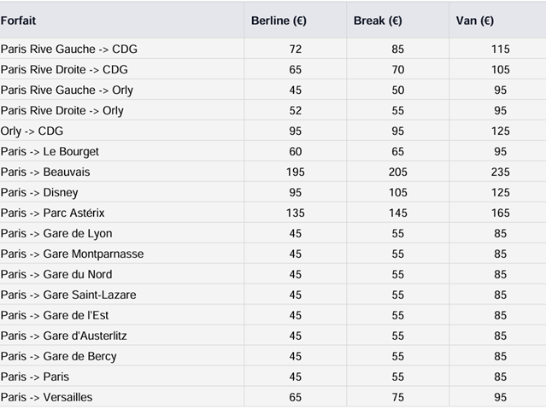Click Berline price 195 for Beauvais
The image size is (546, 409).
(296, 172)
